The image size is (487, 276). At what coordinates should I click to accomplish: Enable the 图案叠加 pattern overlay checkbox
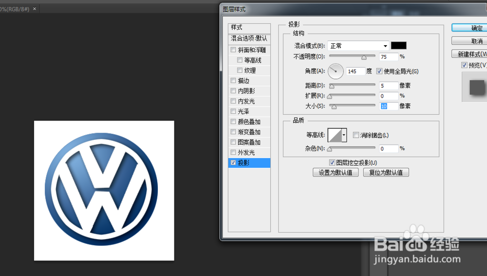pyautogui.click(x=233, y=142)
